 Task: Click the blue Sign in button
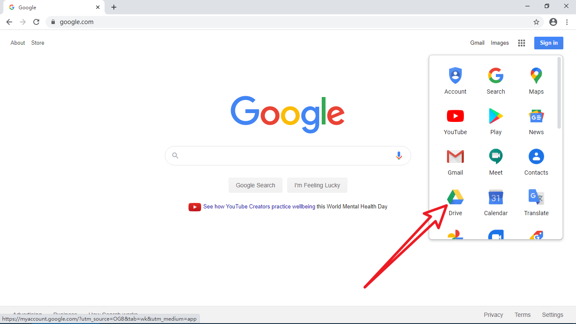pos(549,43)
